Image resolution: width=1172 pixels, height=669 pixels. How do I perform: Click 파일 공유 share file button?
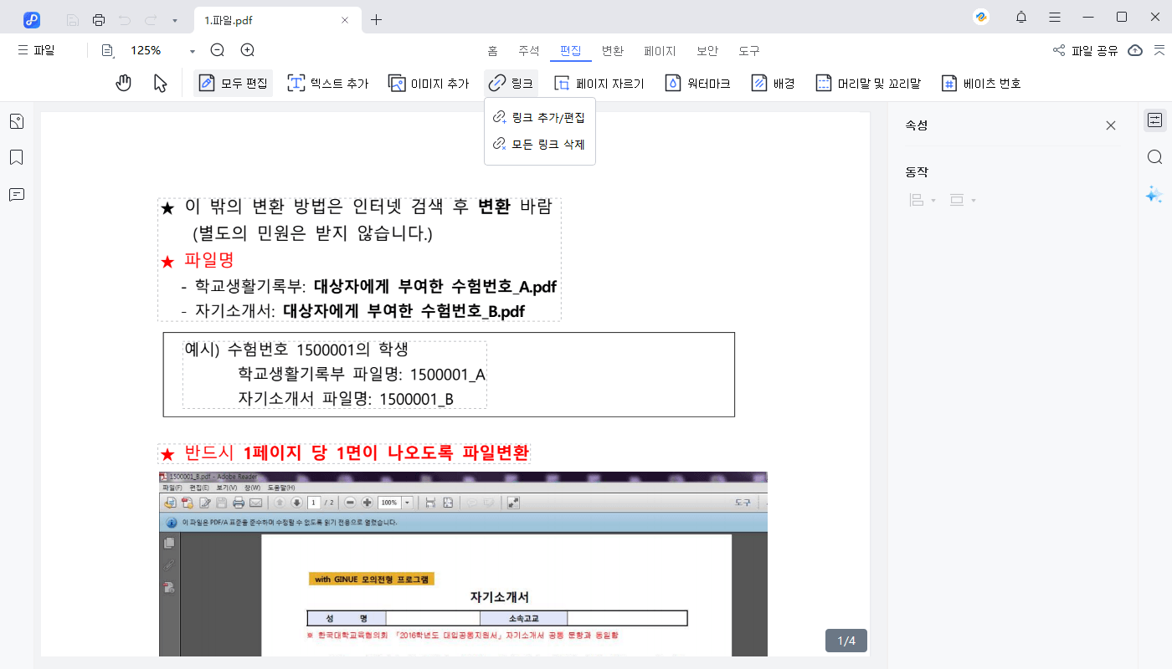click(1086, 50)
